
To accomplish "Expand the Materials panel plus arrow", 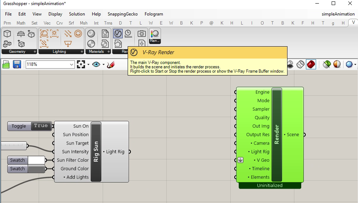I will point(108,52).
